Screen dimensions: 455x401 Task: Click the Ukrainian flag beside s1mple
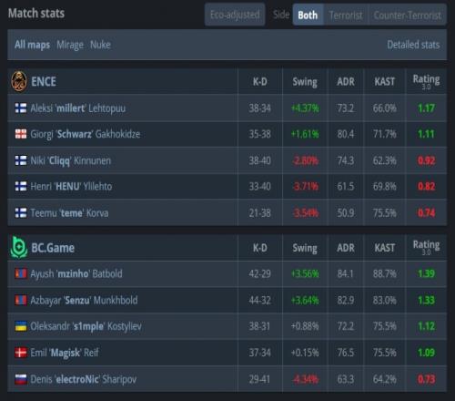click(x=21, y=326)
